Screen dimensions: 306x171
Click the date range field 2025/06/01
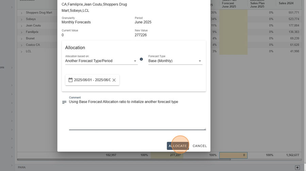click(92, 80)
